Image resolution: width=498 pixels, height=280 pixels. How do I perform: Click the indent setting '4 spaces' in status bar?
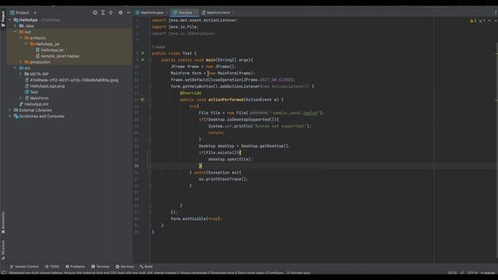click(488, 273)
